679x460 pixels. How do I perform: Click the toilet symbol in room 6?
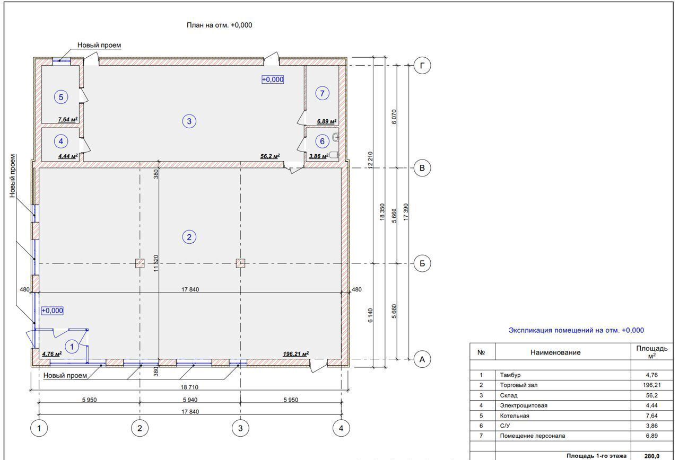coord(333,155)
